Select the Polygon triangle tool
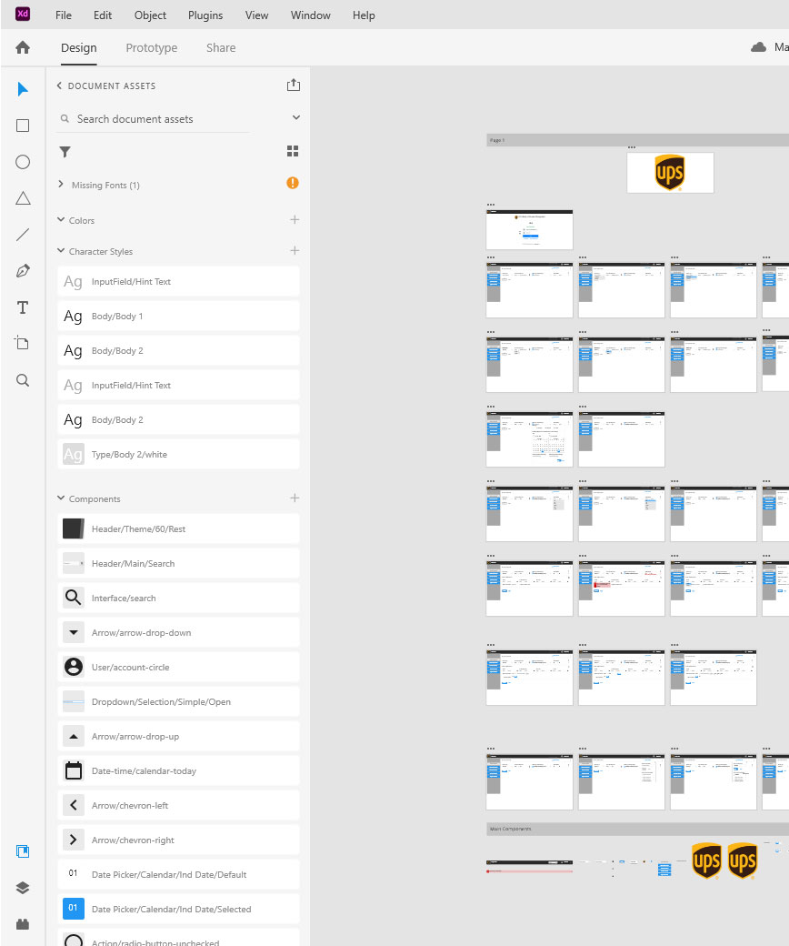 (x=23, y=198)
